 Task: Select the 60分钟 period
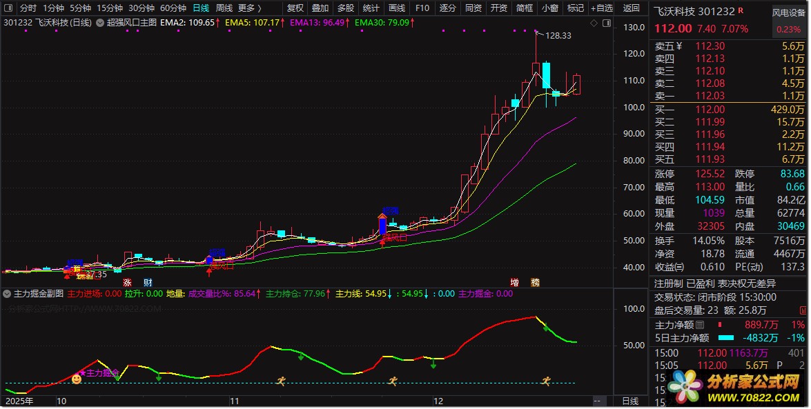173,8
